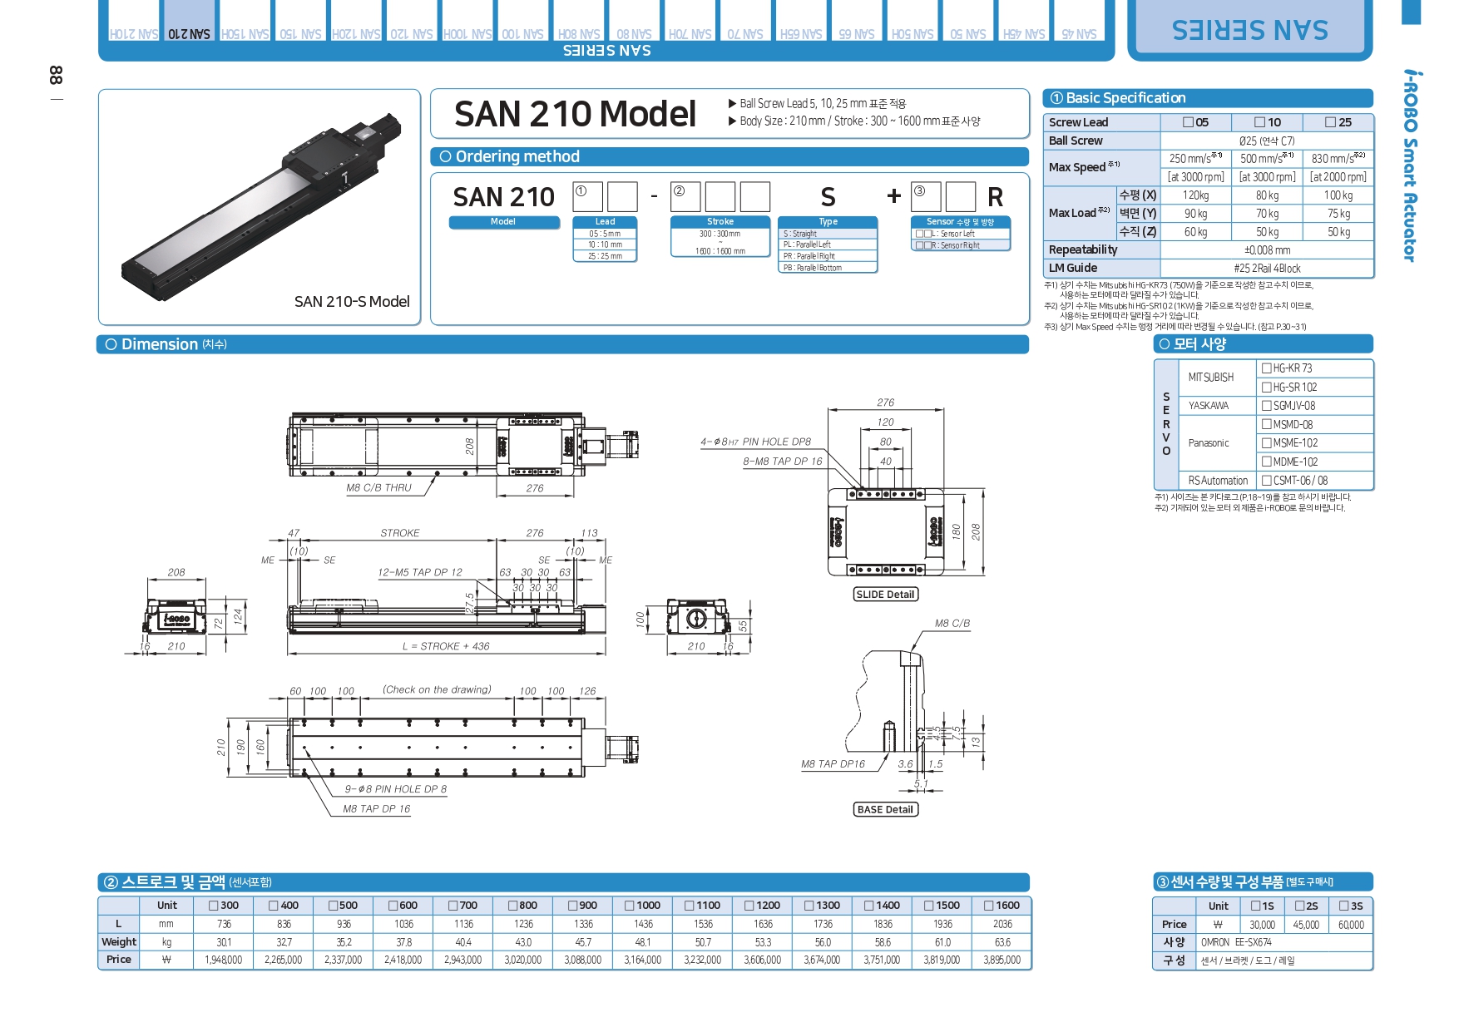Go to the SAN 45 index tab

[1079, 22]
